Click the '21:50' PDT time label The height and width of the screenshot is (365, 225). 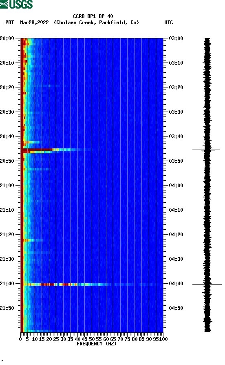[x=7, y=308]
